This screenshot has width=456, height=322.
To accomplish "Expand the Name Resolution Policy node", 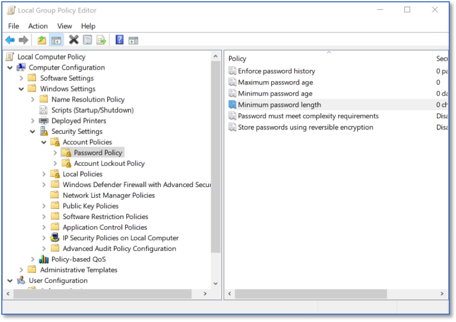I will click(33, 100).
